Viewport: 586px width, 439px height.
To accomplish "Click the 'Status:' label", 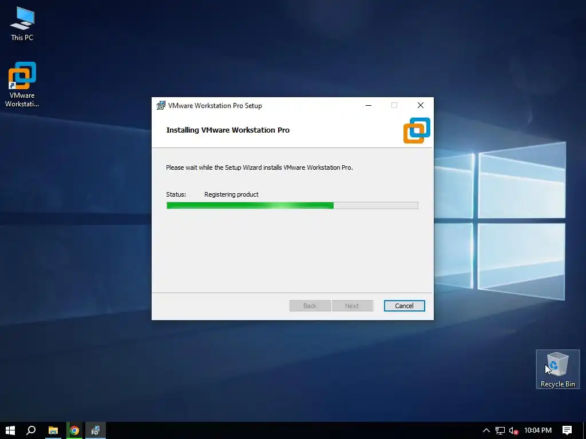I will click(x=176, y=194).
